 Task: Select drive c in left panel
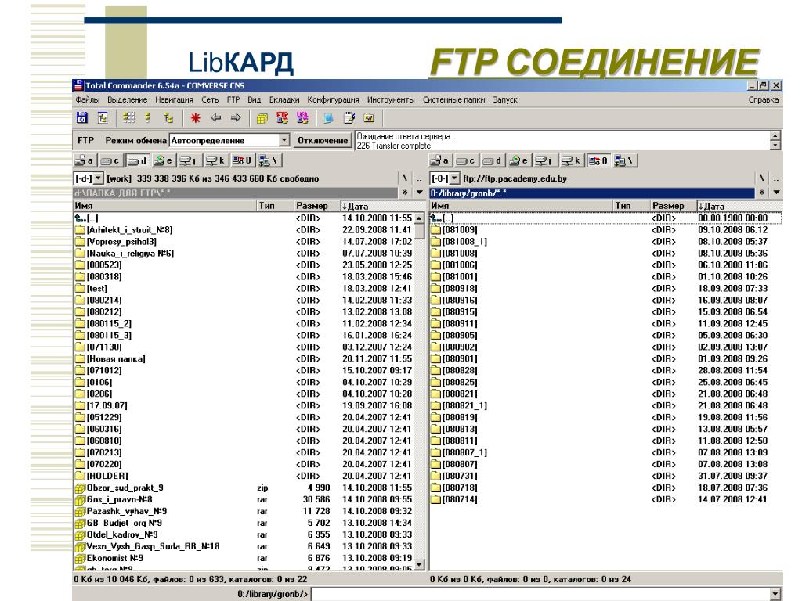coord(110,160)
